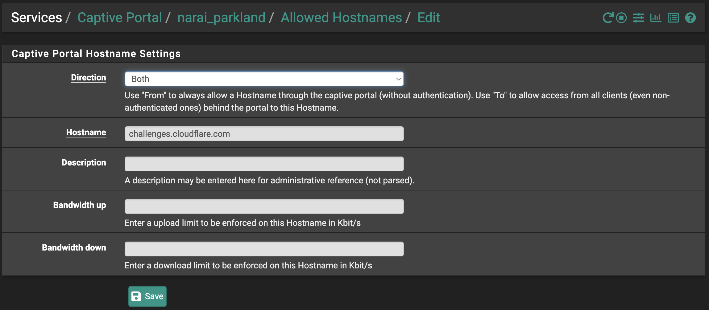
Task: Click the Hostname field containing challenges.cloudflare.com
Action: click(x=263, y=133)
